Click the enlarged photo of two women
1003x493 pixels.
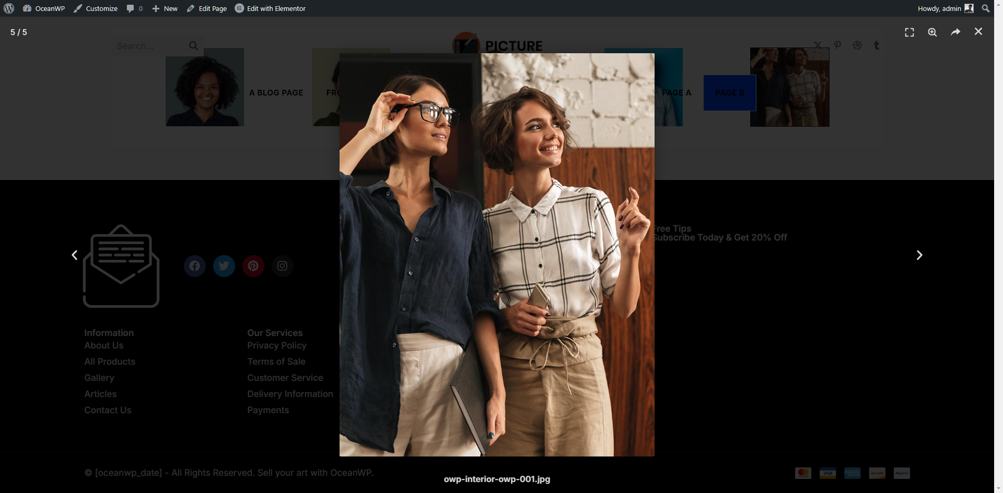(497, 255)
